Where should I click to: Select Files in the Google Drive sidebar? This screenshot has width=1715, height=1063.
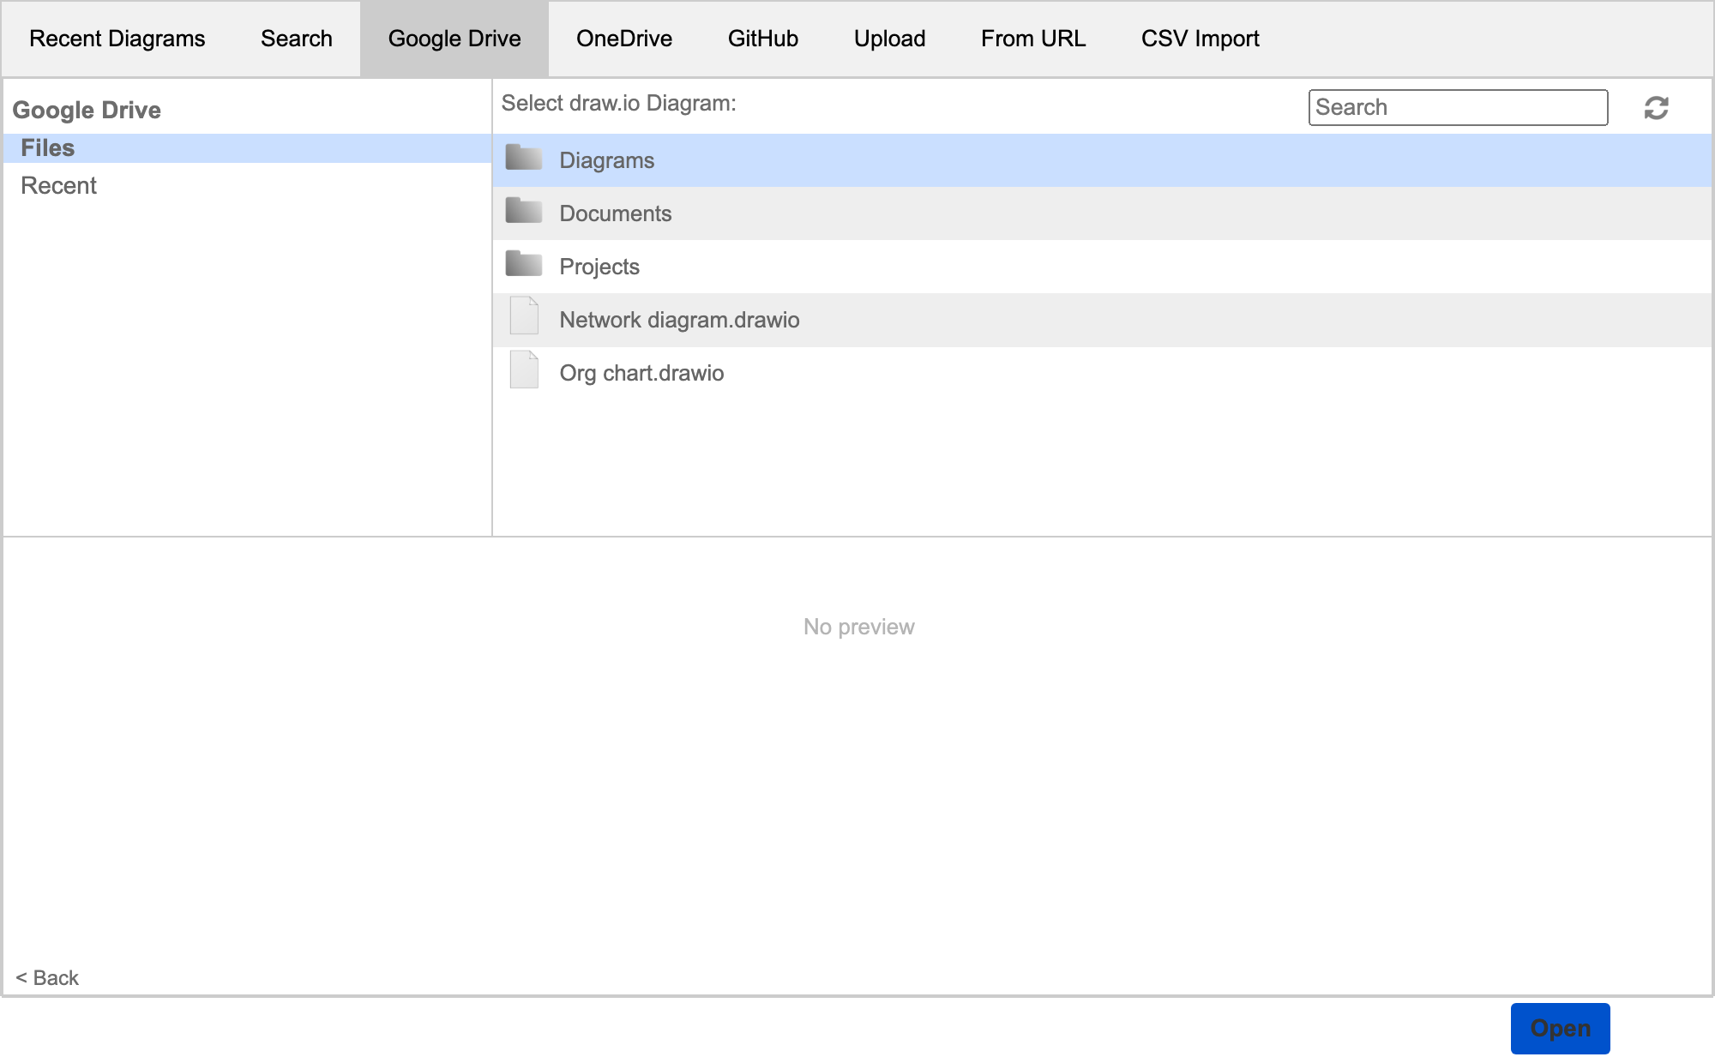[247, 148]
